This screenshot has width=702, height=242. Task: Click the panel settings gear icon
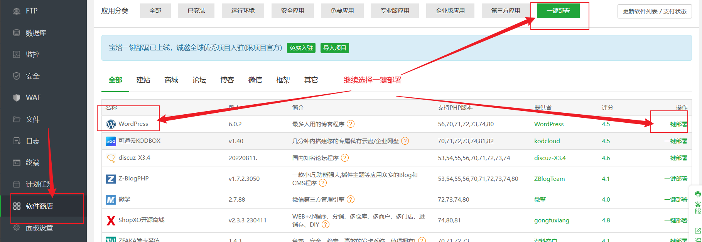(17, 227)
